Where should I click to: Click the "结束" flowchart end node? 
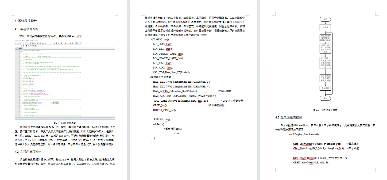[x=325, y=98]
